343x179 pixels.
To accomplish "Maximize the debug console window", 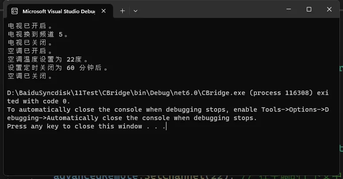I will click(309, 9).
